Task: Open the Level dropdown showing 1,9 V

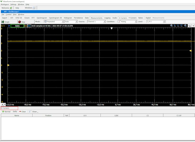Action: point(156,22)
